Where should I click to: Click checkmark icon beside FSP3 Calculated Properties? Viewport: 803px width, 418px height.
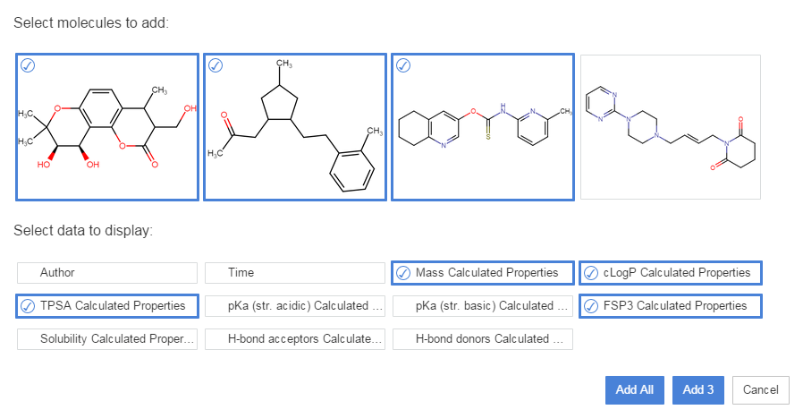tap(591, 306)
